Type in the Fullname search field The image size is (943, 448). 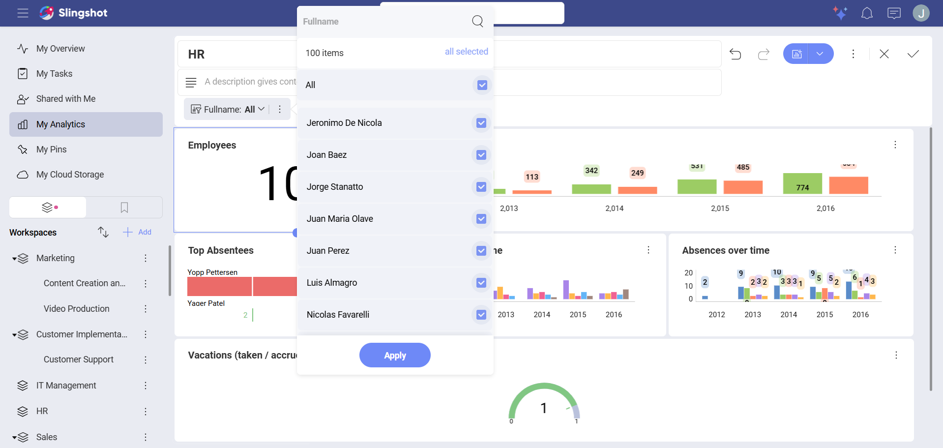tap(383, 22)
